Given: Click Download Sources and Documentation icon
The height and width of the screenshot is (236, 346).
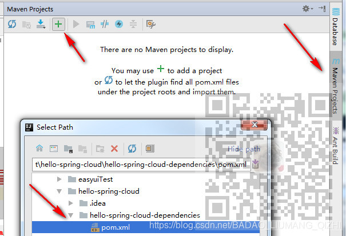Looking at the screenshot, I should (41, 24).
